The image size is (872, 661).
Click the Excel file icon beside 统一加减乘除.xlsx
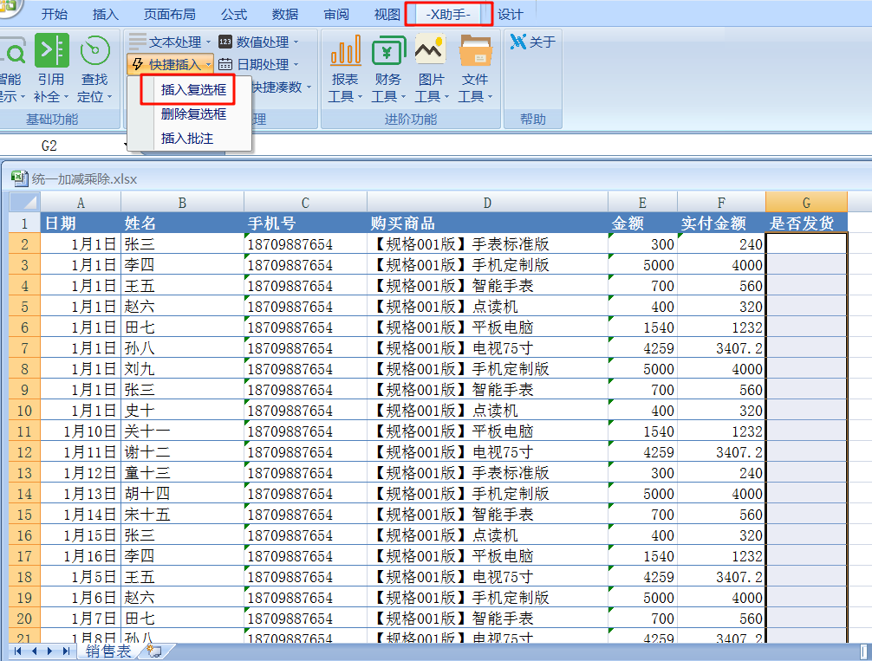(x=19, y=178)
